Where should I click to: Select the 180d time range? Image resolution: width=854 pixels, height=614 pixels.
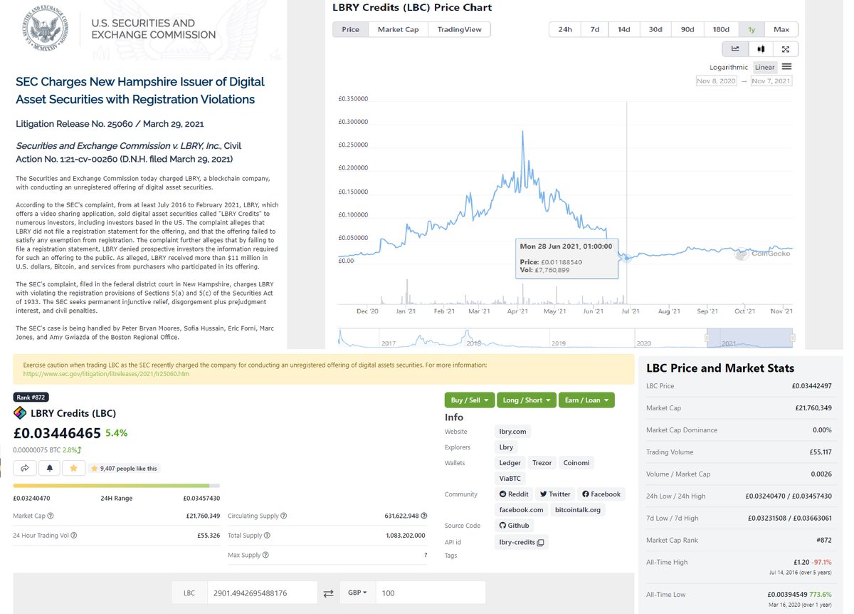click(722, 29)
